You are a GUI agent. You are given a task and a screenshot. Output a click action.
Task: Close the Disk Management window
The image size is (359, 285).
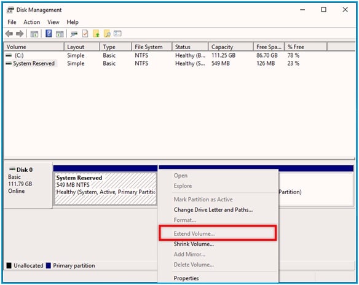(x=345, y=10)
